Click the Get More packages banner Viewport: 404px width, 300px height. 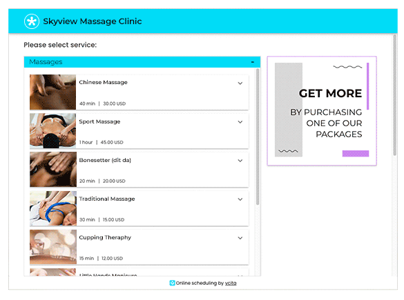pos(322,110)
